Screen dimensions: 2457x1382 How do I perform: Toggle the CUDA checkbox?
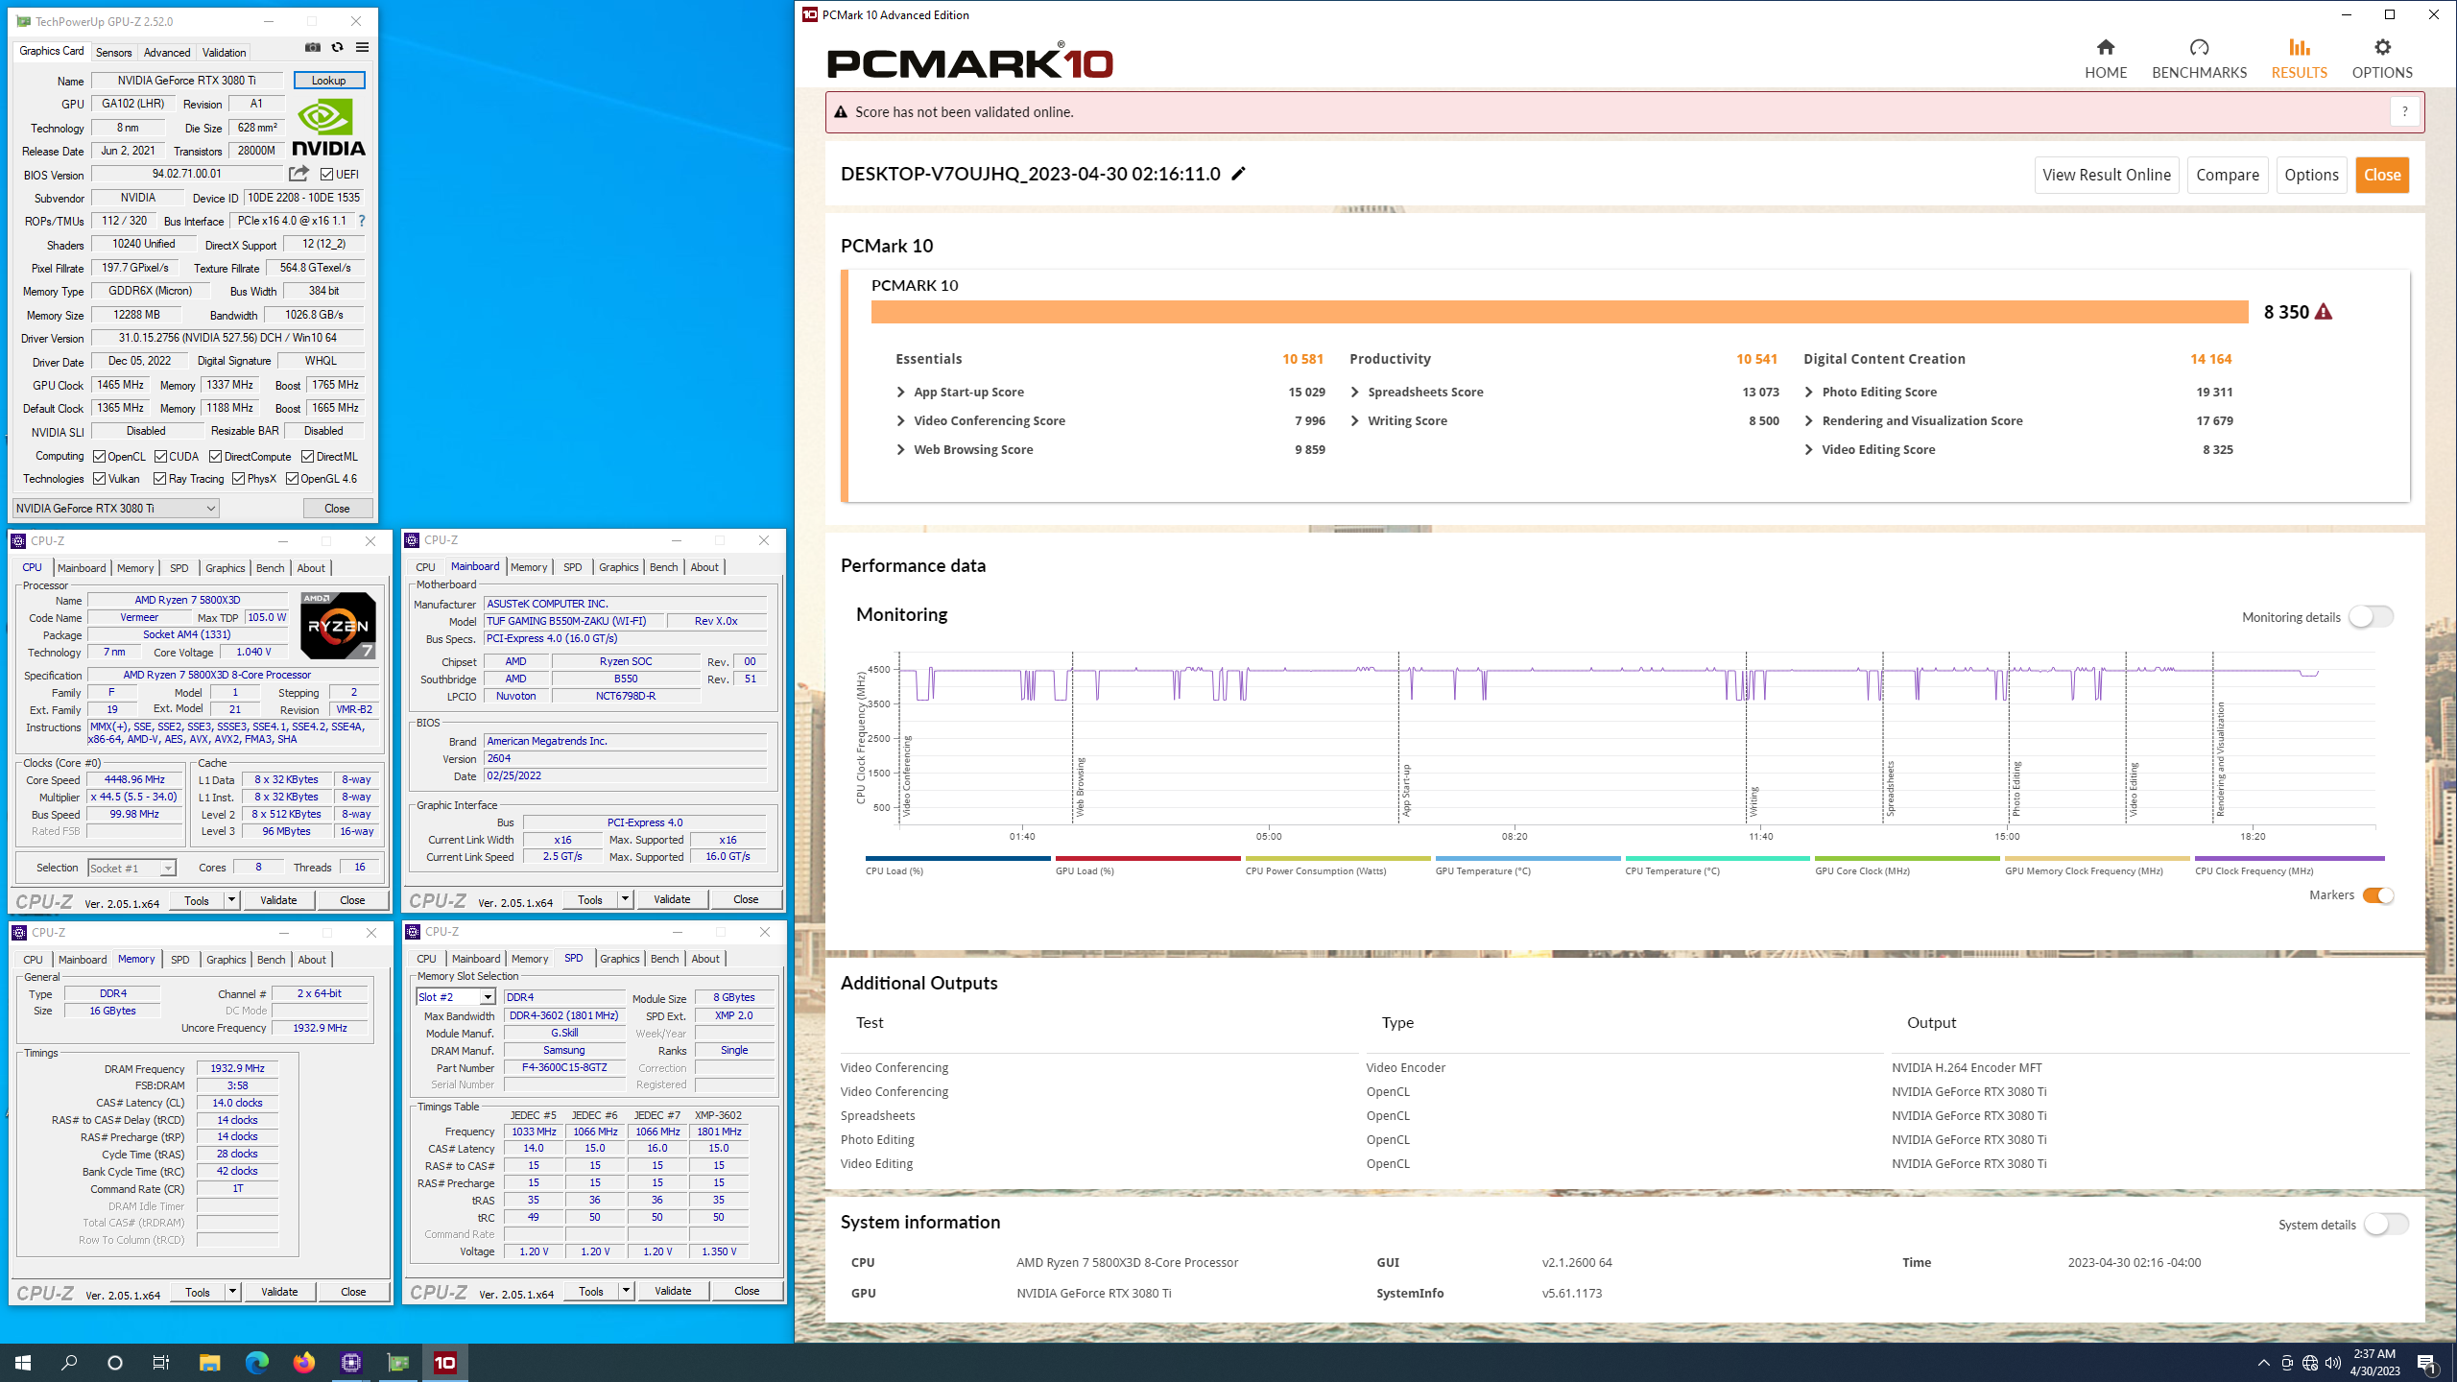coord(160,456)
